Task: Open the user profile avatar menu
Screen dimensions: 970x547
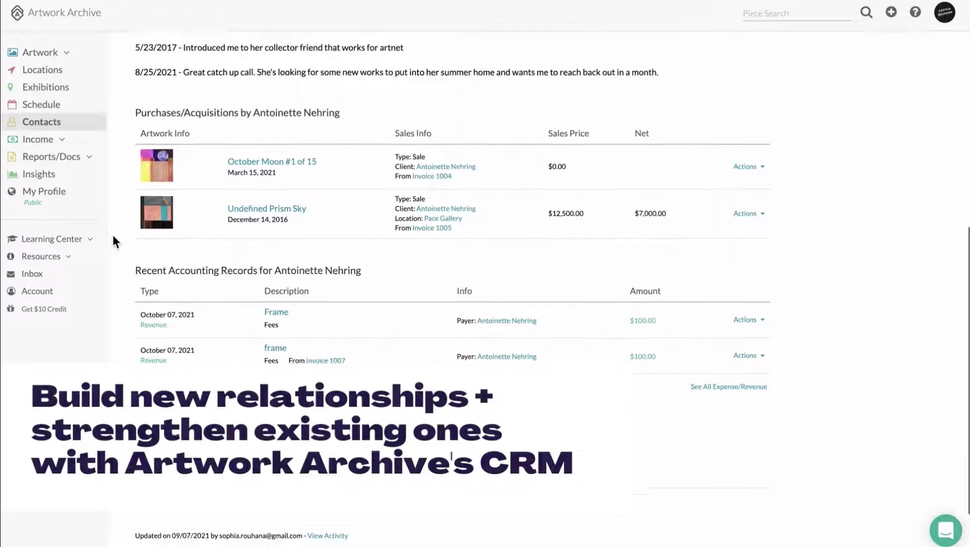Action: point(944,12)
